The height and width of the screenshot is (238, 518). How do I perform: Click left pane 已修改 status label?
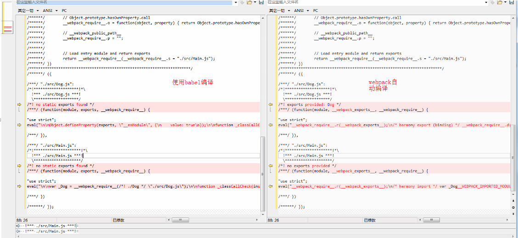pos(118,220)
